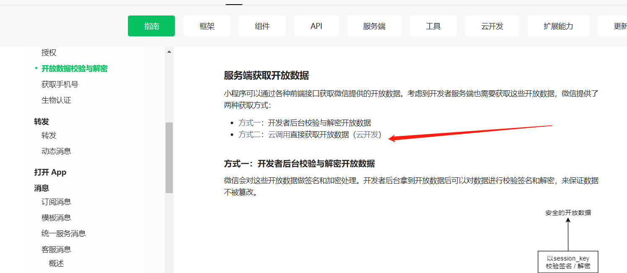Click heading 方式一：开发者后台校验与解密开放数据
This screenshot has width=627, height=273.
tap(299, 163)
